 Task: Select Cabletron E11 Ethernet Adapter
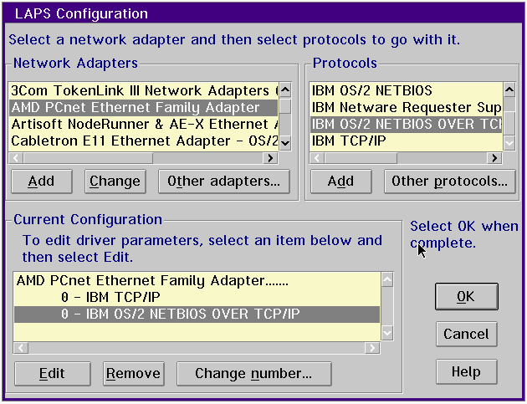click(144, 141)
